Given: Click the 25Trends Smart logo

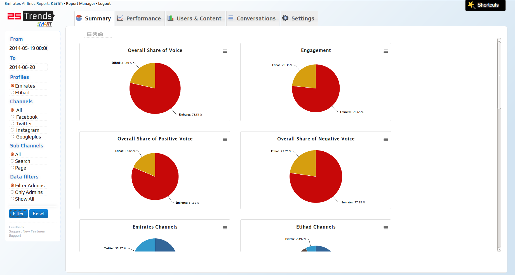Looking at the screenshot, I should pos(31,19).
